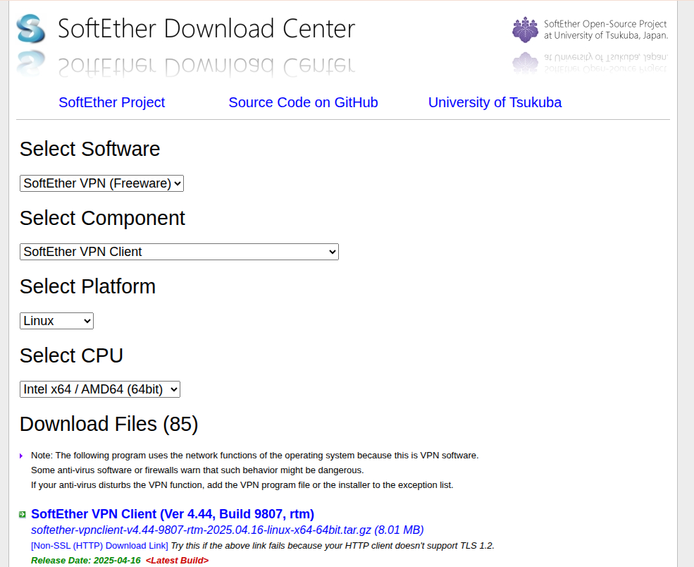Open the Select Platform dropdown showing Linux

click(56, 321)
